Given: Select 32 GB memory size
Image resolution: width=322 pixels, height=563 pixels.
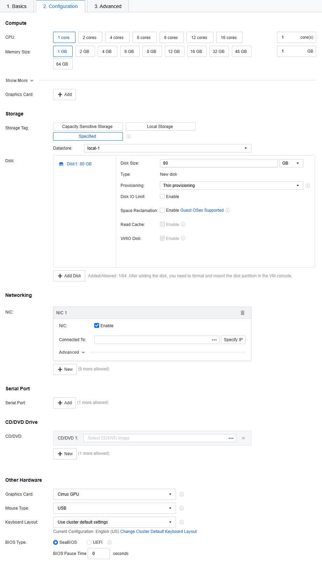Looking at the screenshot, I should pos(219,51).
